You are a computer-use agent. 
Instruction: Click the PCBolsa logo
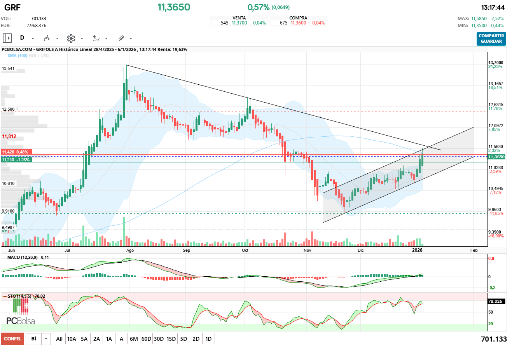click(21, 312)
